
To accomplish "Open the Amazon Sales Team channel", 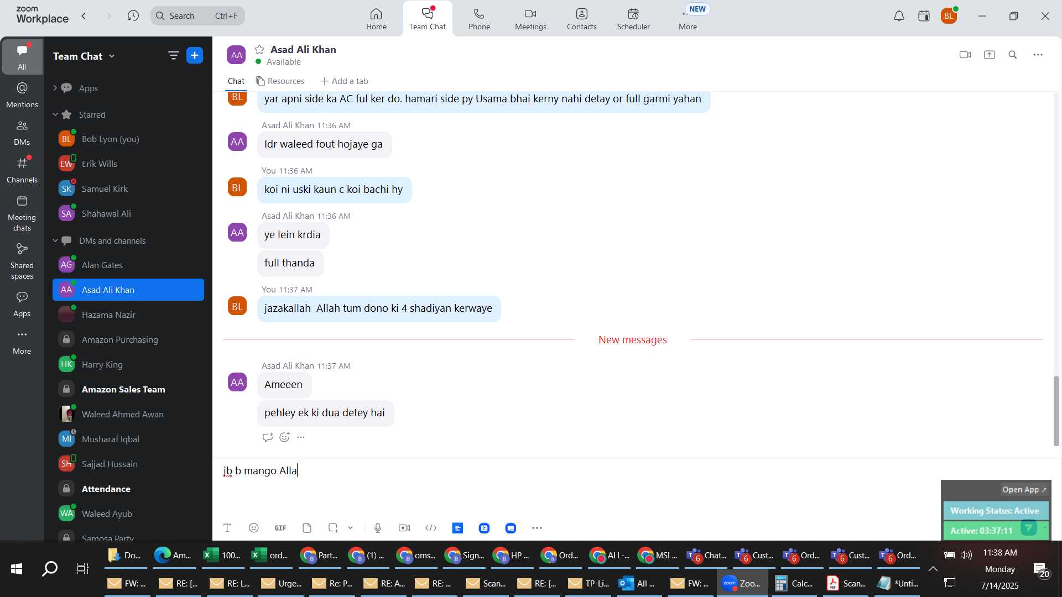I will pyautogui.click(x=128, y=390).
